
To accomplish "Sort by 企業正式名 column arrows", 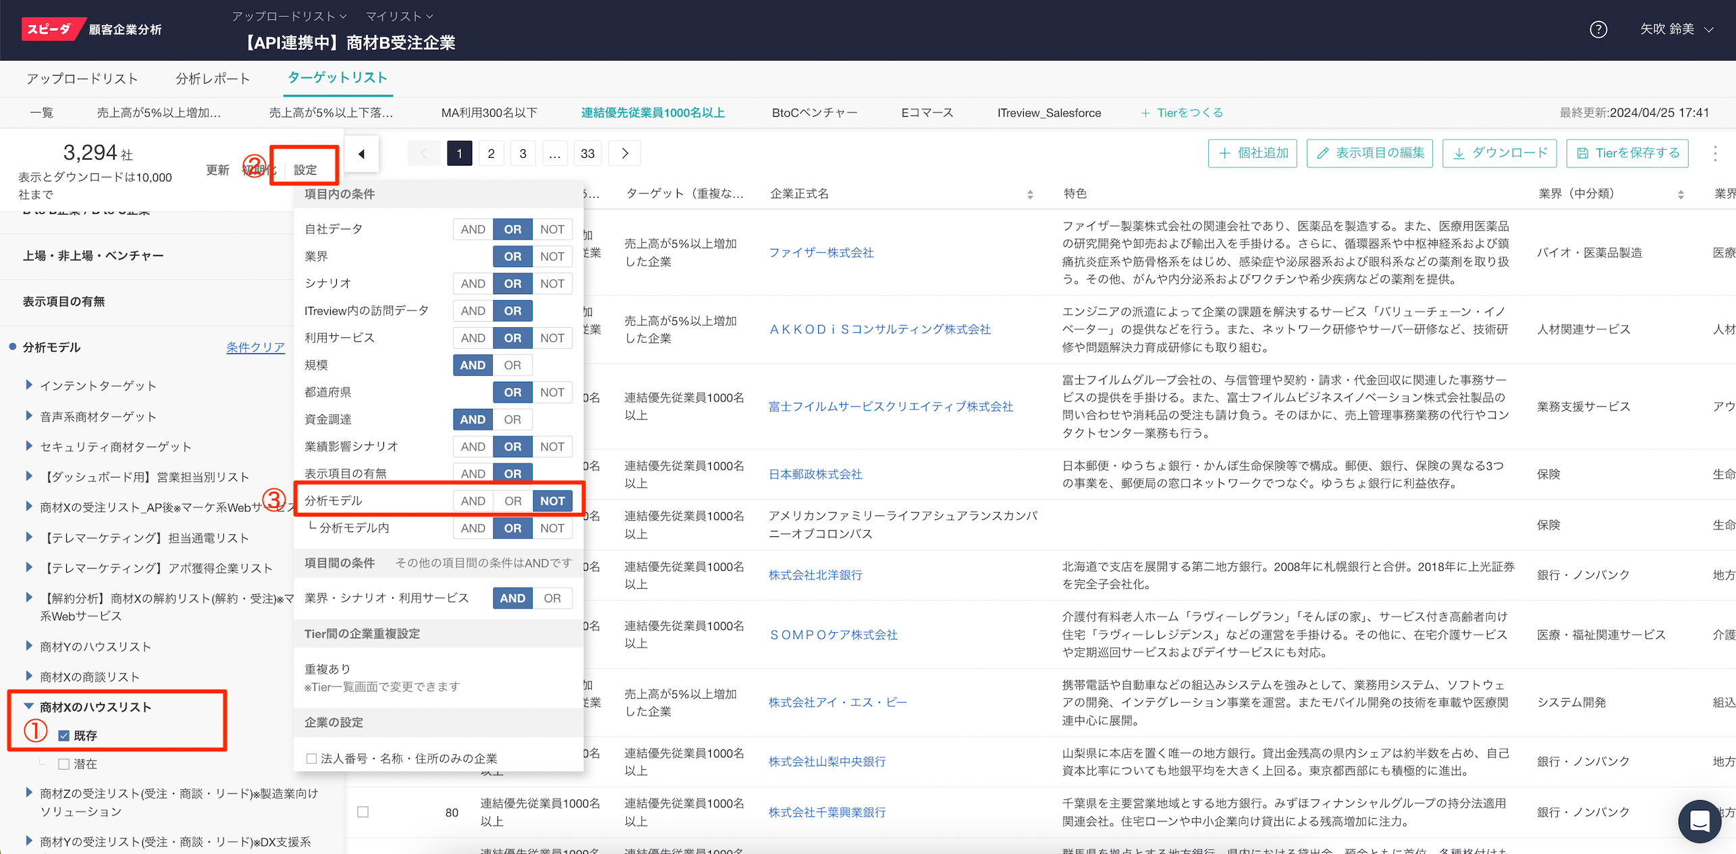I will [x=1029, y=194].
